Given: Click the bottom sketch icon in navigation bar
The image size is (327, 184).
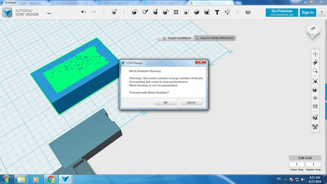Looking at the screenshot, I should coord(315,126).
